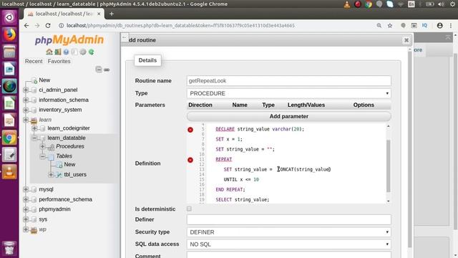The image size is (458, 258).
Task: Click the definition editor scrollbar
Action: (x=388, y=166)
